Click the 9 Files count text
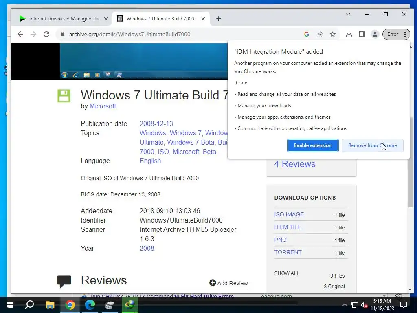 coord(337,276)
